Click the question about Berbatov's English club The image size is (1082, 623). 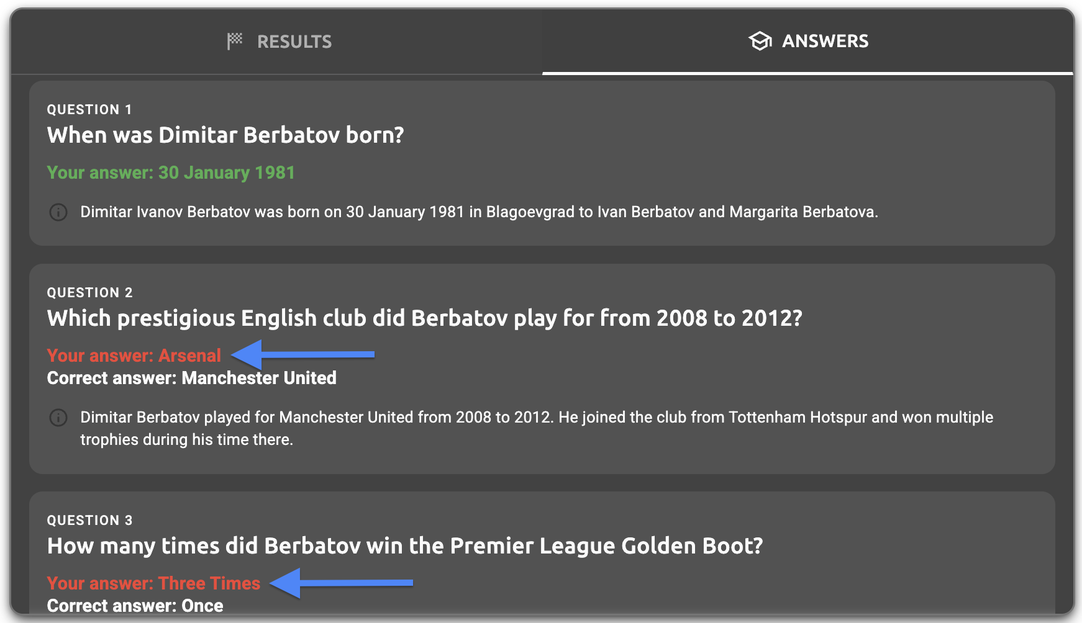tap(425, 318)
